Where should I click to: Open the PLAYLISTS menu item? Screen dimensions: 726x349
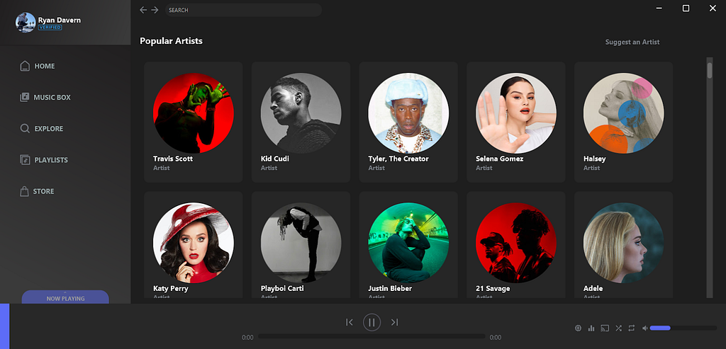click(x=51, y=160)
